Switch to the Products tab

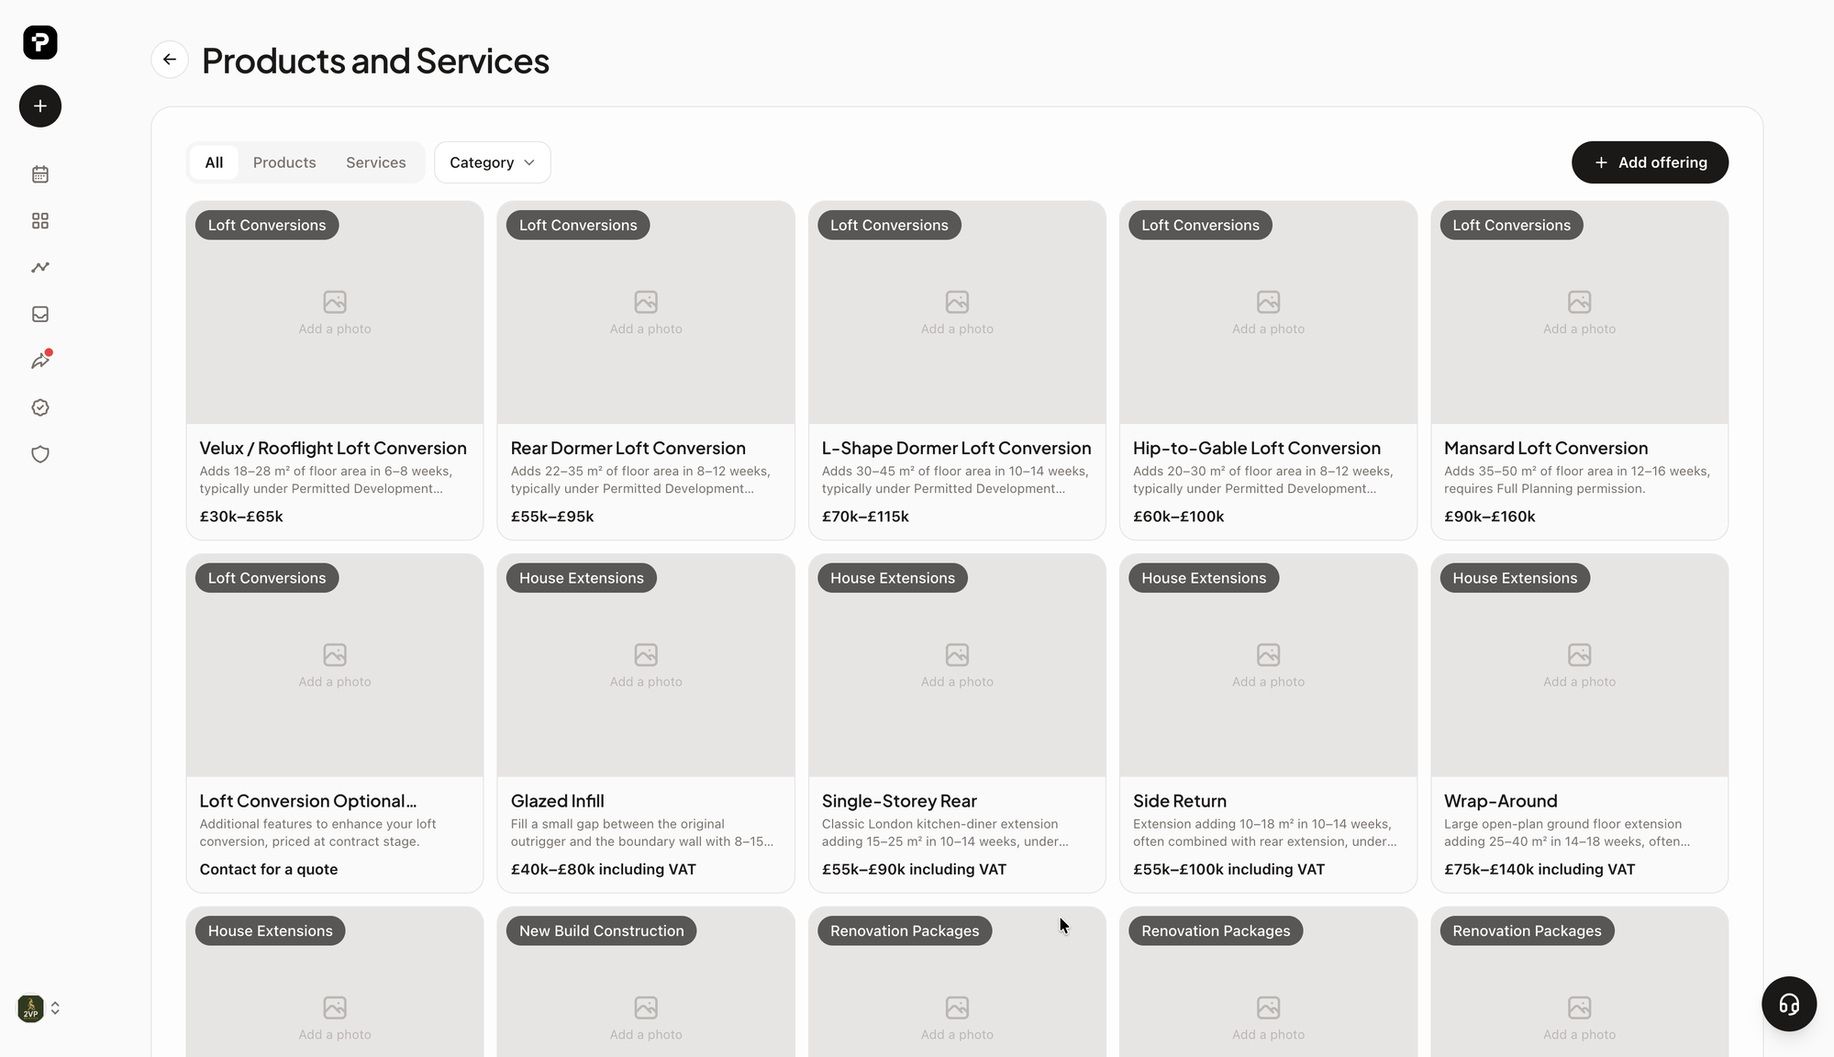(x=284, y=162)
